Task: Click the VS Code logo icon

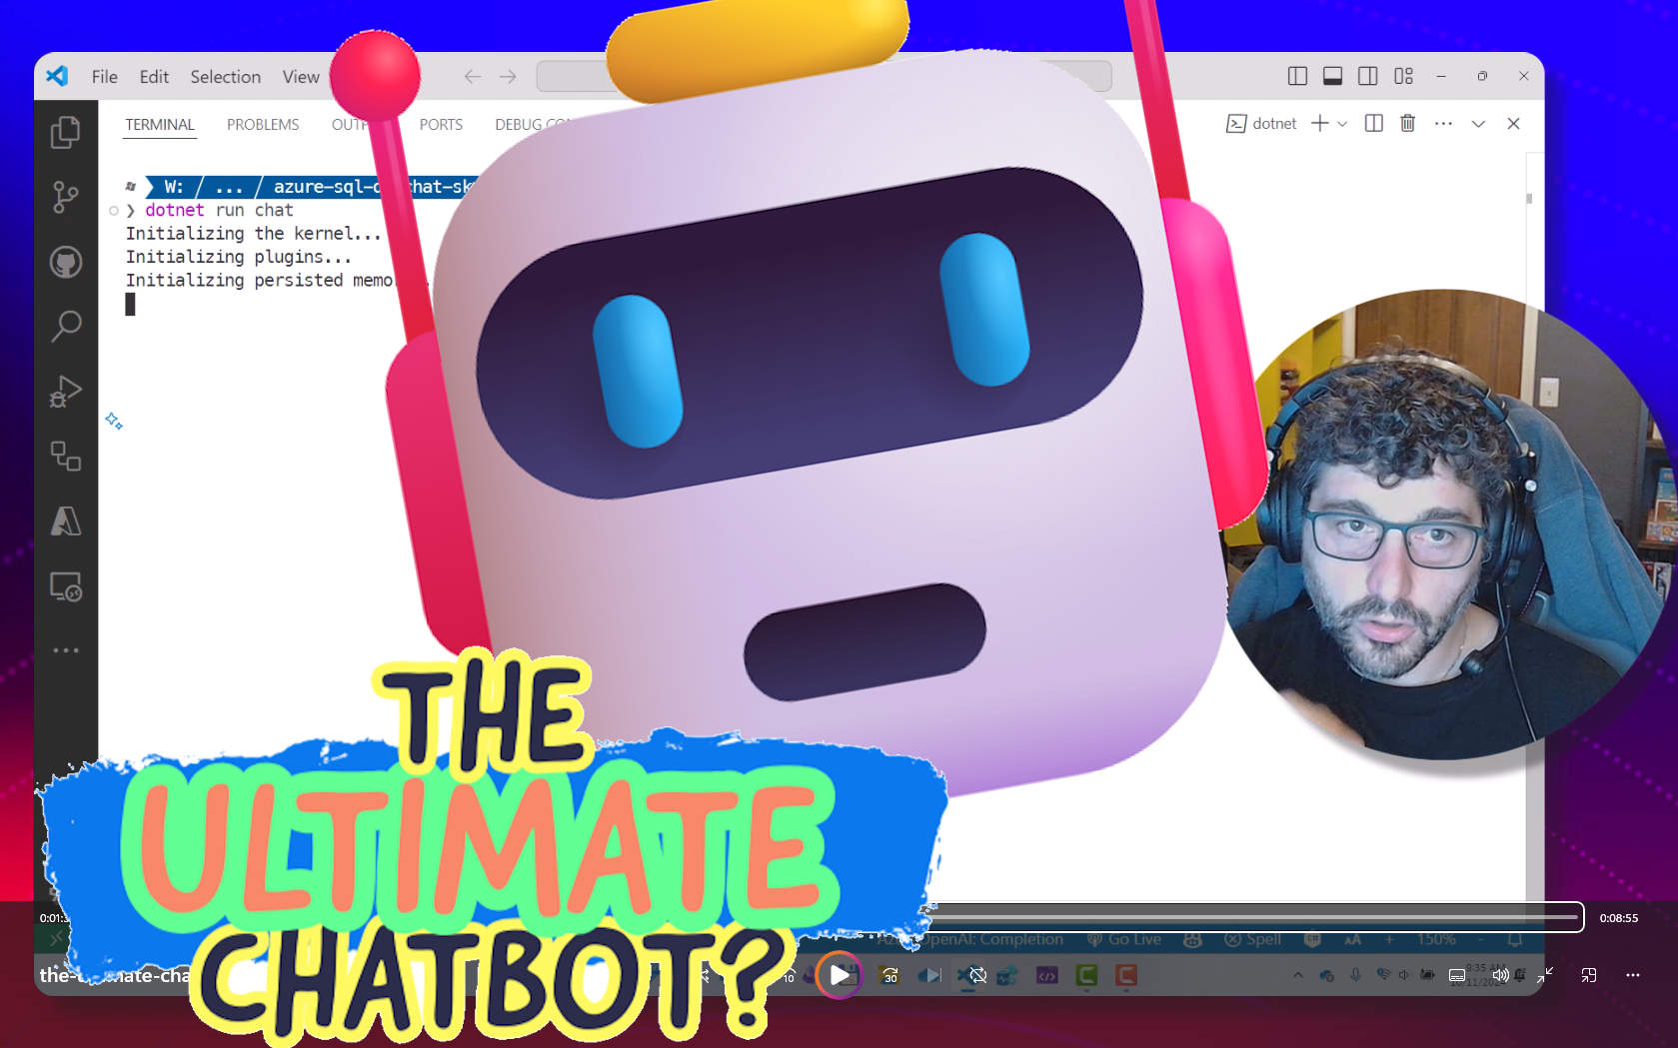Action: click(57, 76)
